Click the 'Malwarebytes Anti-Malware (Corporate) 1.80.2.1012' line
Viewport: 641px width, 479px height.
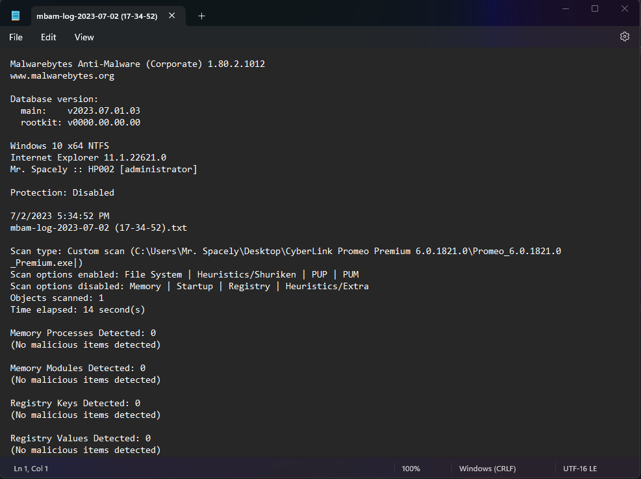[138, 64]
